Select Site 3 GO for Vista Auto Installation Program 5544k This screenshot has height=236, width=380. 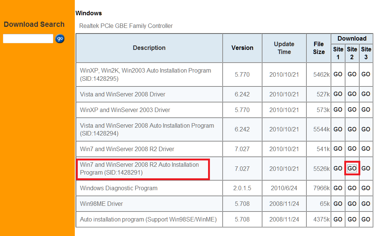pos(366,130)
